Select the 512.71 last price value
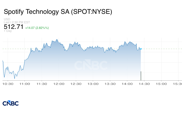 (x=14, y=27)
